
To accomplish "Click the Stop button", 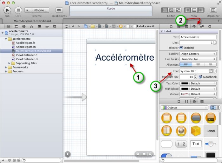I will click(18, 10).
